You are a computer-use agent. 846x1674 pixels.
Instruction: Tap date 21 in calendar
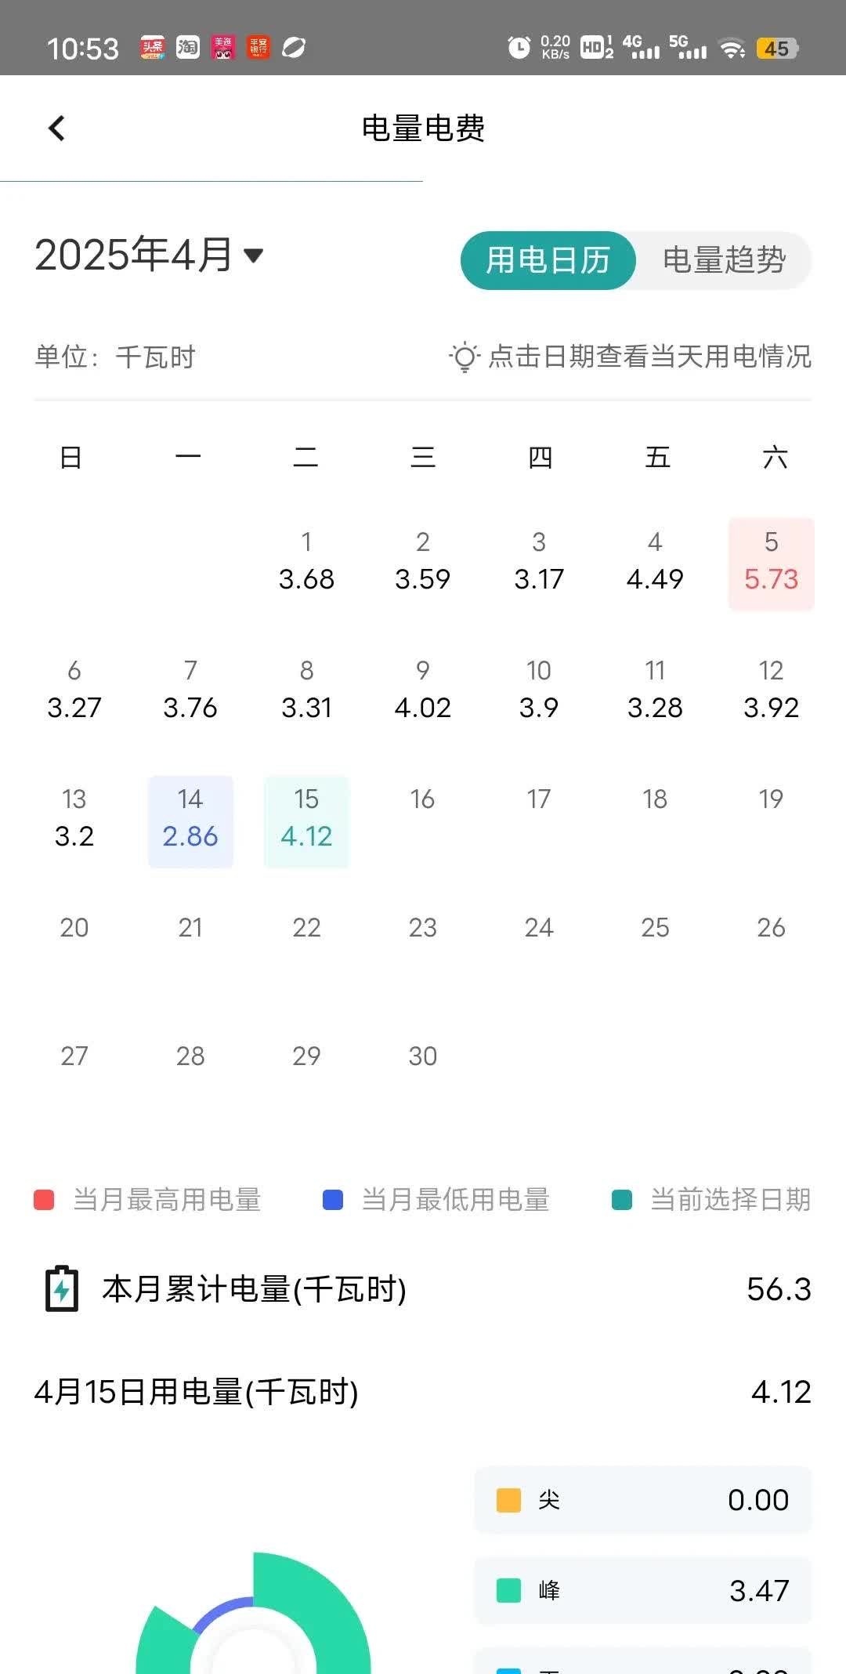[x=190, y=928]
